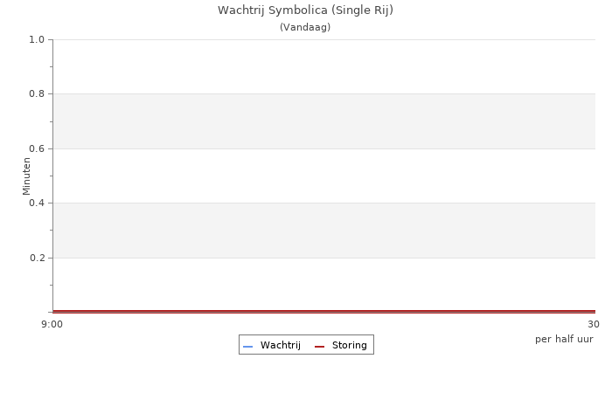Click the grey band between 0.2 and 0.4

[323, 231]
